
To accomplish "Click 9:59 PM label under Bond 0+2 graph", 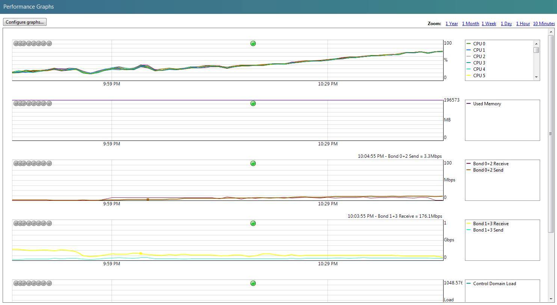I will pyautogui.click(x=112, y=204).
